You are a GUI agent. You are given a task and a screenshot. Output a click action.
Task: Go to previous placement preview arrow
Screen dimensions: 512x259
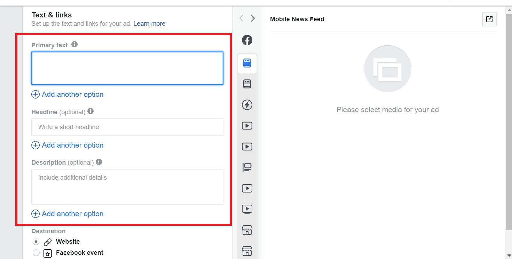241,18
